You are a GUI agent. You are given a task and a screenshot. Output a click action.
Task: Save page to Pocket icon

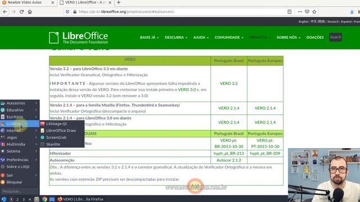[307, 12]
